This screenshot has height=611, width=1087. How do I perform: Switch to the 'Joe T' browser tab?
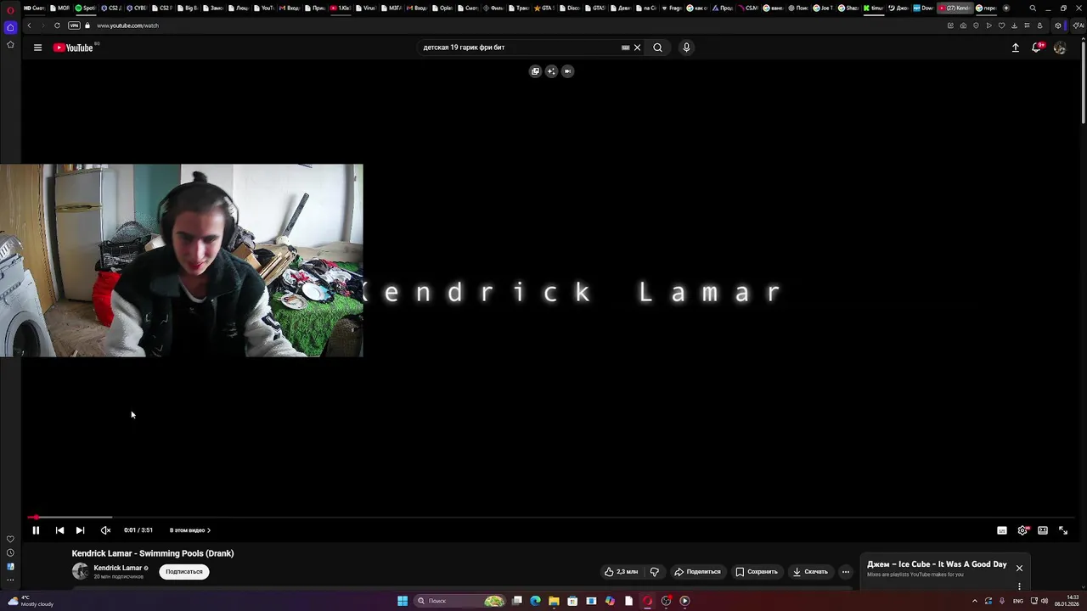pyautogui.click(x=823, y=8)
